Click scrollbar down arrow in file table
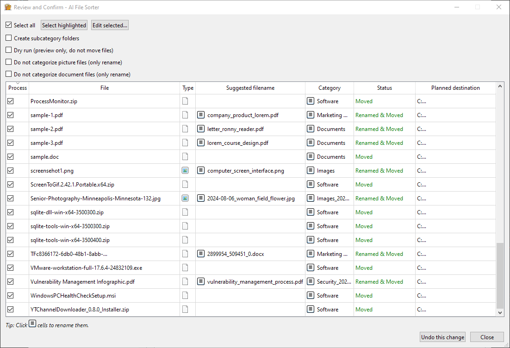The height and width of the screenshot is (348, 510). point(500,313)
